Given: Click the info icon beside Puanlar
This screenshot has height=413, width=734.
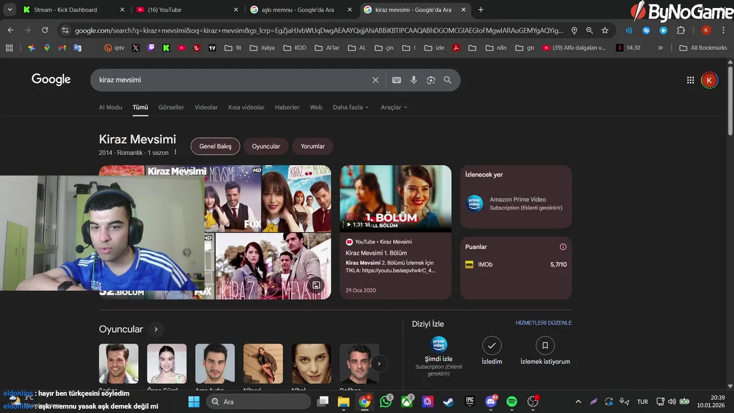Looking at the screenshot, I should [563, 247].
